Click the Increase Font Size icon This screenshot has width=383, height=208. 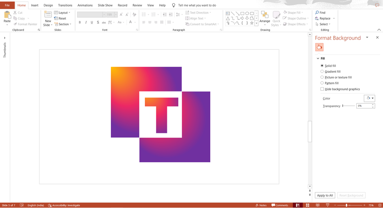click(x=121, y=15)
